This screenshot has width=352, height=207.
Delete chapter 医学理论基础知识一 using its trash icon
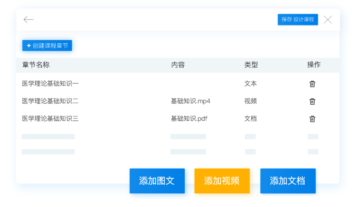(312, 84)
